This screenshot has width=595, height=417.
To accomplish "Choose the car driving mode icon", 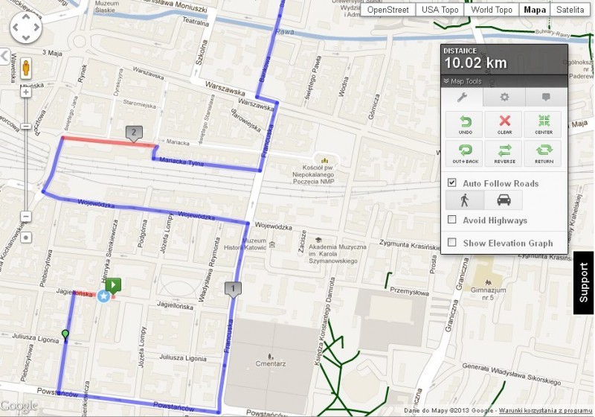I will coord(504,200).
